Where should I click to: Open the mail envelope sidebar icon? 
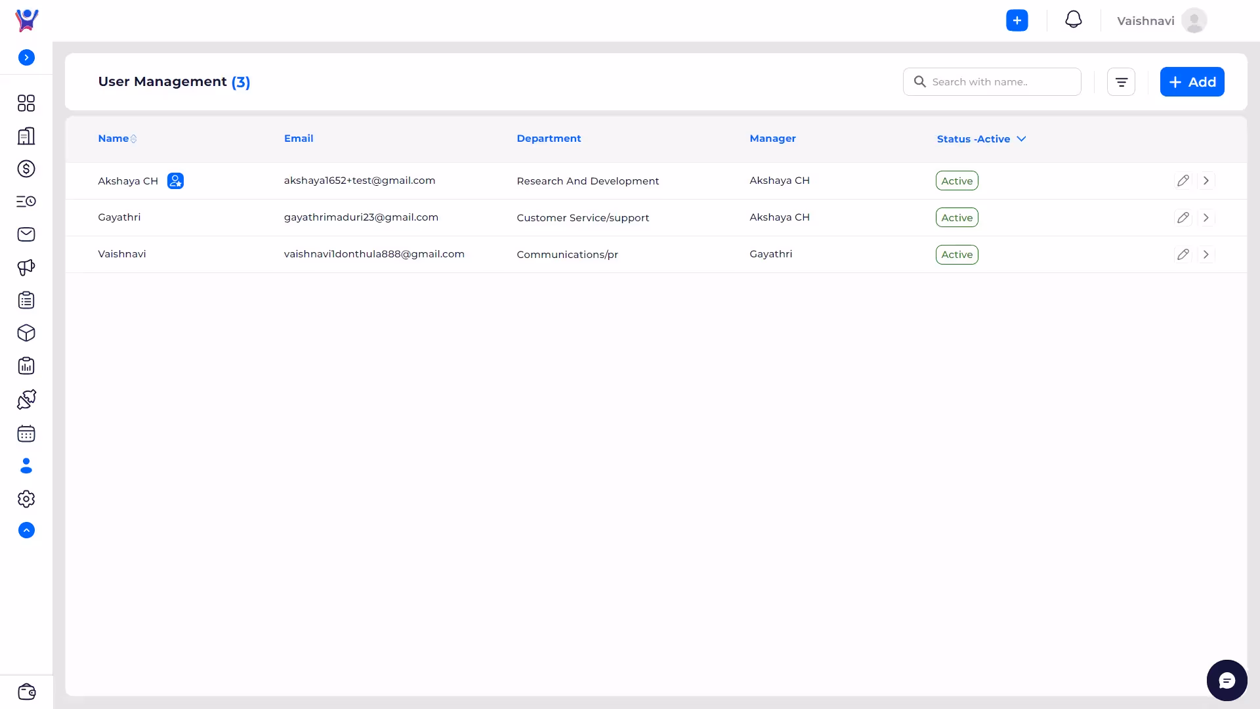pos(26,234)
